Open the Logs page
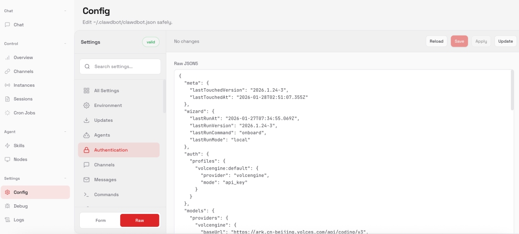 (35, 220)
